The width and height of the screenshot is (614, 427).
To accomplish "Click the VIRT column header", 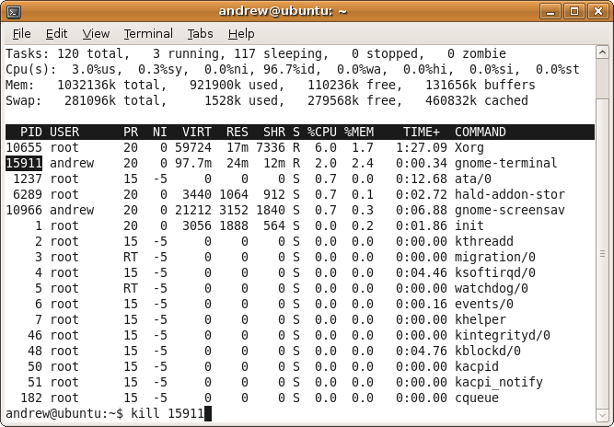I will click(197, 132).
